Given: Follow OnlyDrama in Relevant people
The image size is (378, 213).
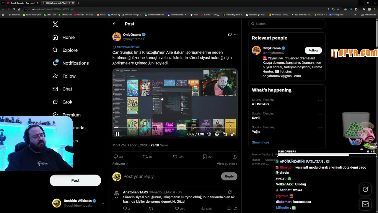Looking at the screenshot, I should (x=313, y=50).
